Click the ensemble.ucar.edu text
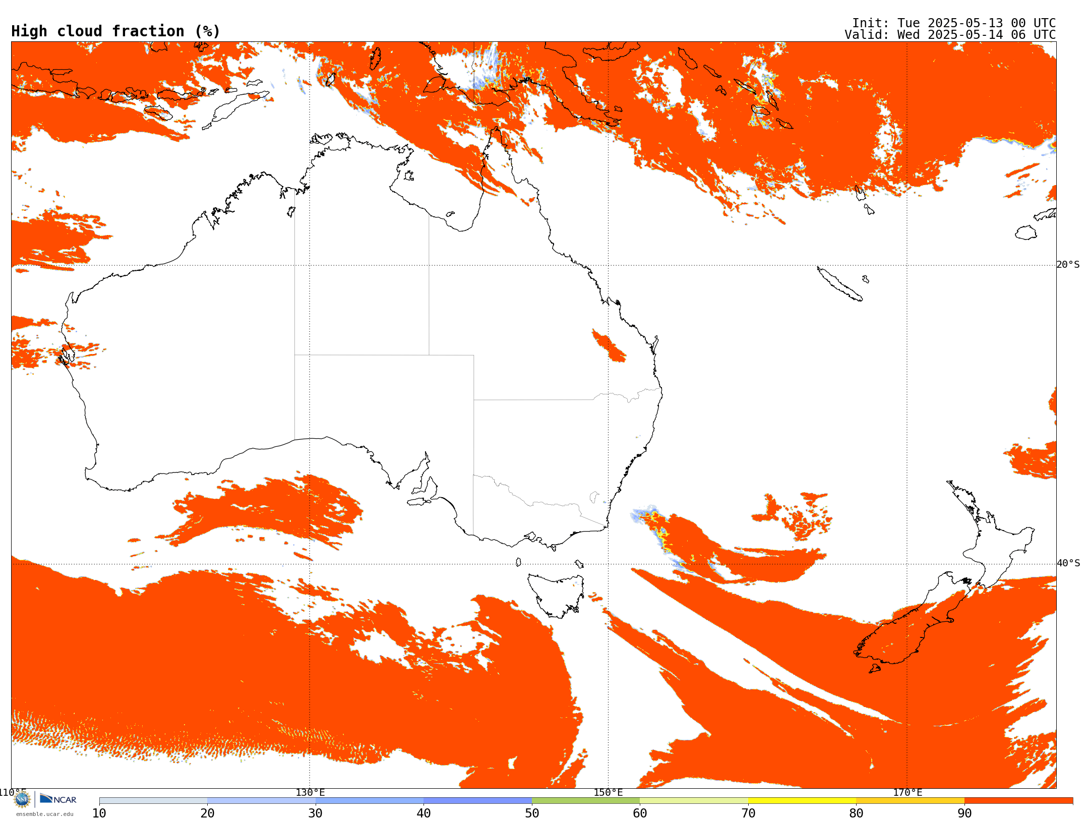The height and width of the screenshot is (820, 1089). click(45, 814)
